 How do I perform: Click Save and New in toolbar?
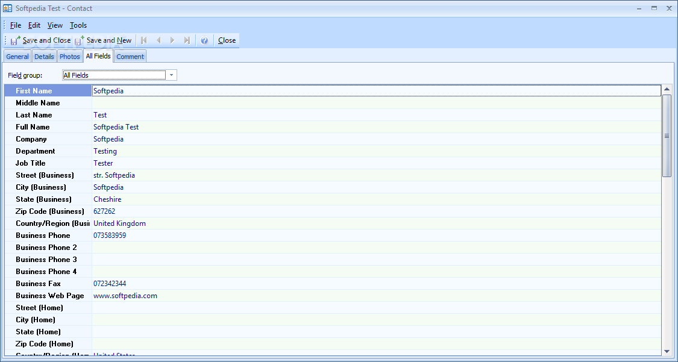103,40
